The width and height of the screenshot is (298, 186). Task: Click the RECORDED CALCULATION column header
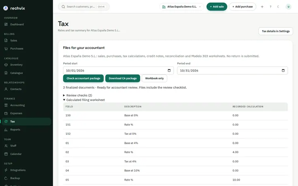[248, 107]
